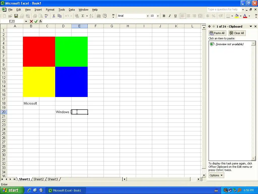Image resolution: width=258 pixels, height=194 pixels.
Task: Open the AutoSum dropdown arrow
Action: [x=87, y=16]
